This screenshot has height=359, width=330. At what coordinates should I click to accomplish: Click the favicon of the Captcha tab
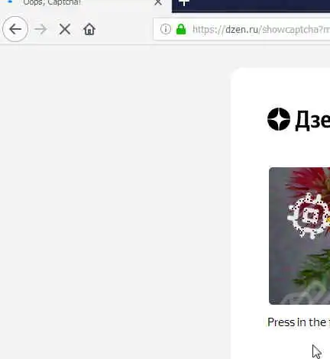(x=10, y=2)
